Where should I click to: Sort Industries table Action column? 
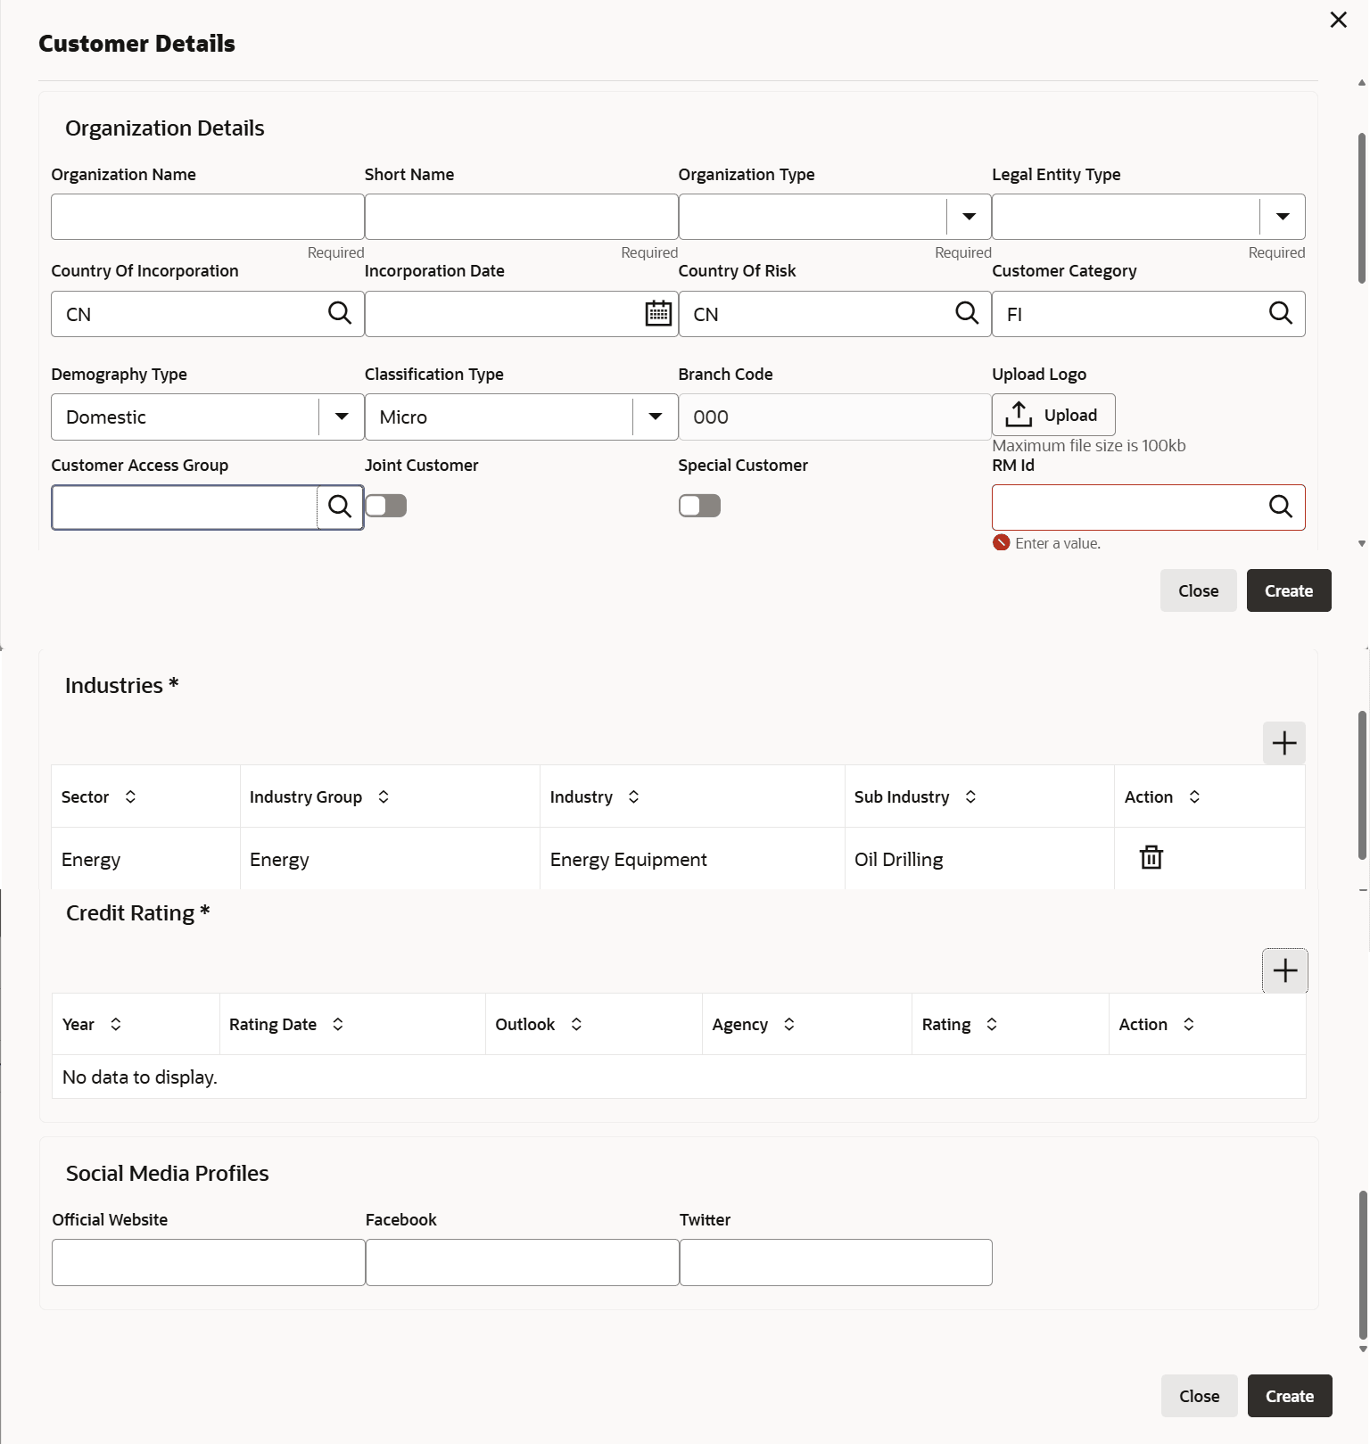(1195, 796)
